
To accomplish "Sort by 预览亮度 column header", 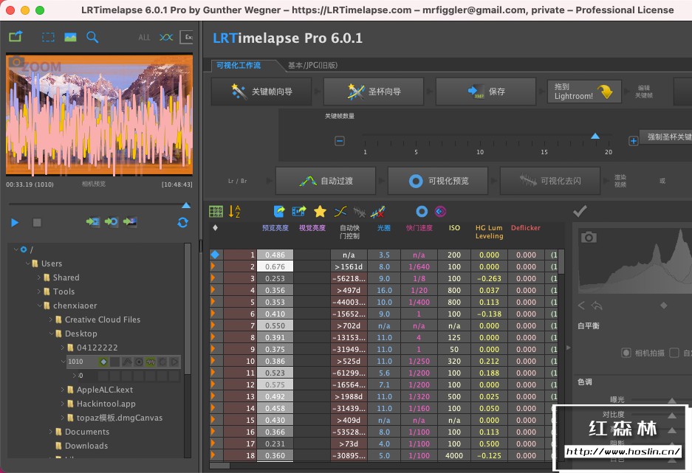I will pos(275,228).
